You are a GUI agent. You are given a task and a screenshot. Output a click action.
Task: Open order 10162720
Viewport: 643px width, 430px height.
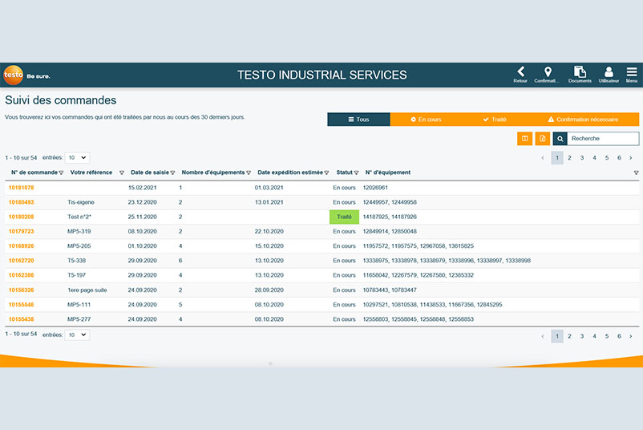(22, 261)
